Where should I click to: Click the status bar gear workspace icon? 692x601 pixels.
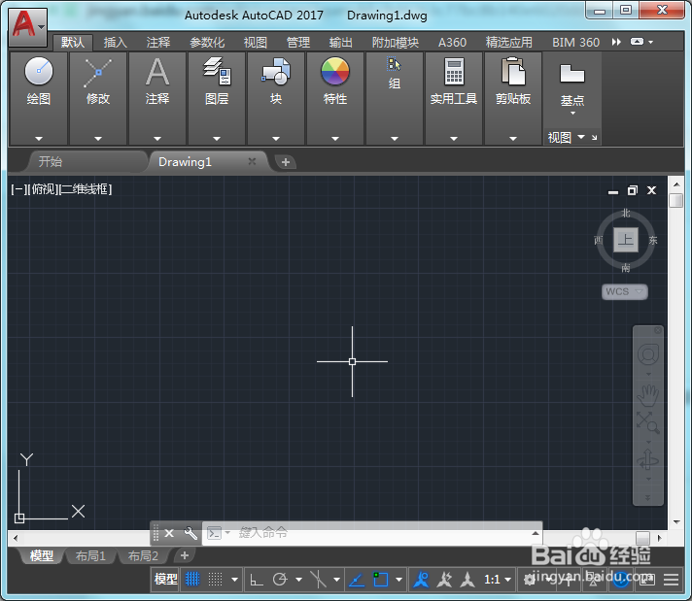(529, 579)
